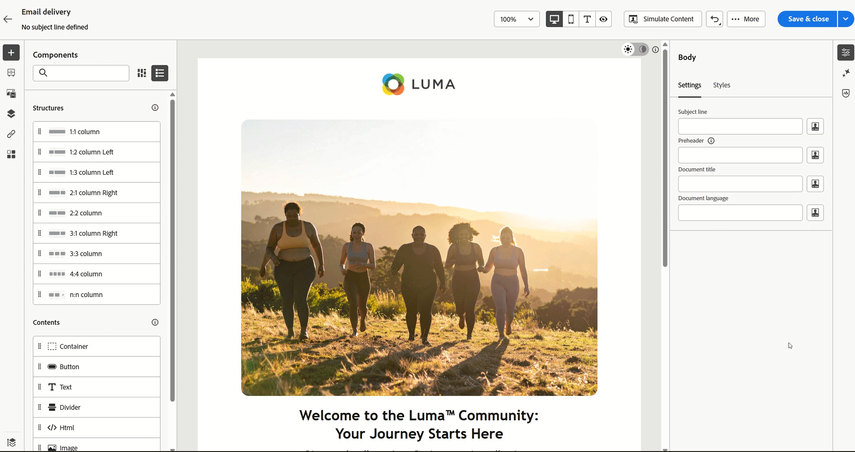
Task: Select the Settings tab
Action: tap(689, 85)
